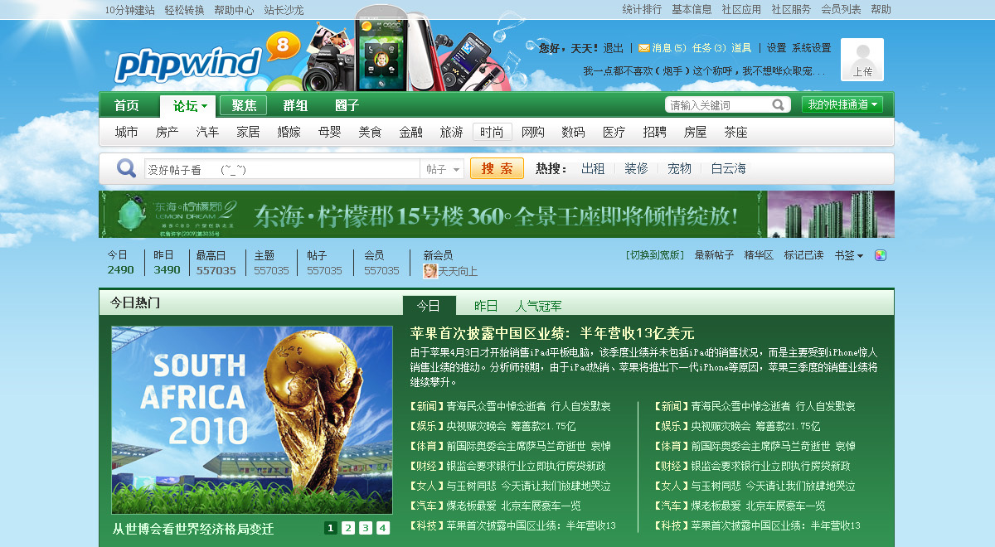The height and width of the screenshot is (547, 995).
Task: Click 轻松转换 top link
Action: click(184, 10)
